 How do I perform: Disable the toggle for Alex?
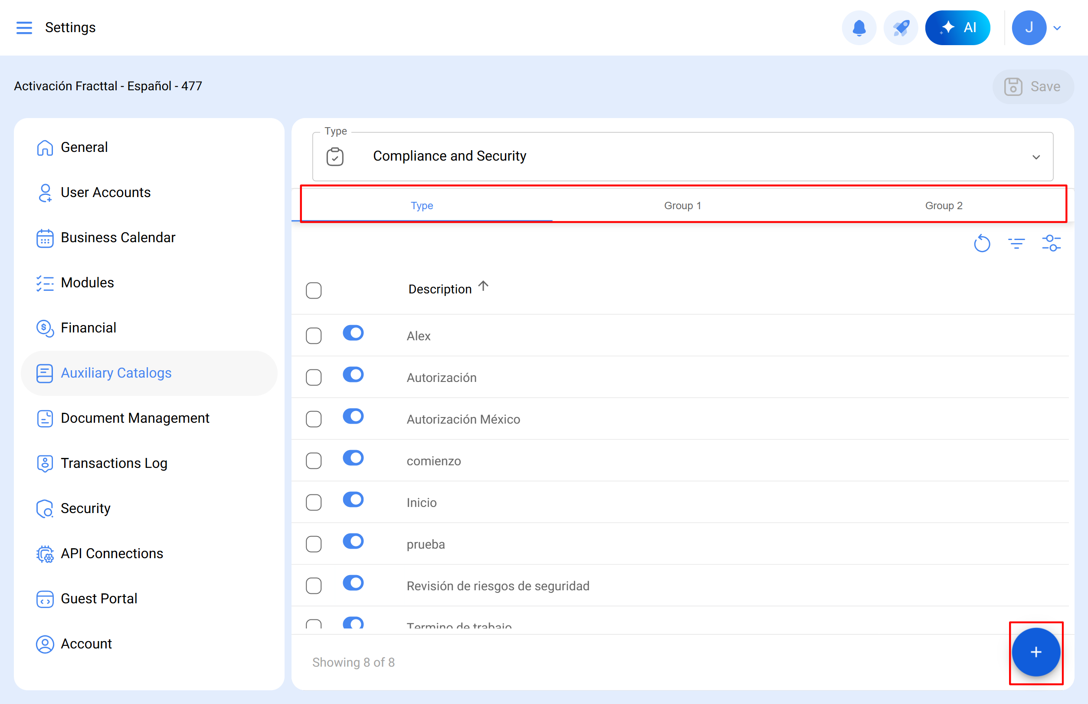[353, 333]
